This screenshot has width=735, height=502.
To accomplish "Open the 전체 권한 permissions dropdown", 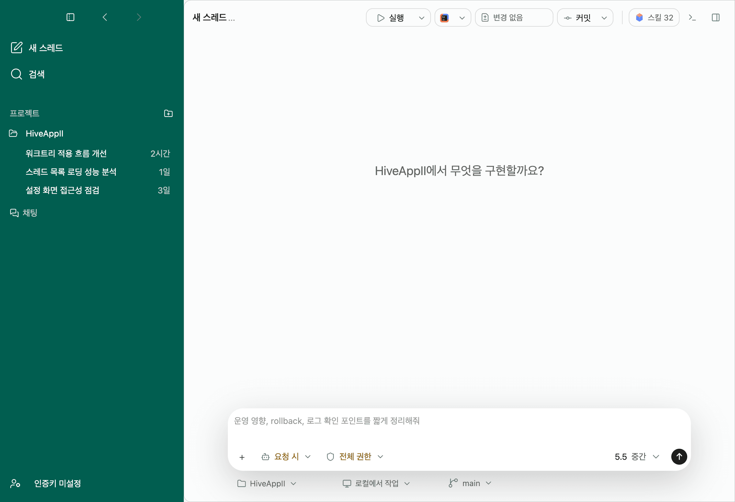I will coord(355,457).
